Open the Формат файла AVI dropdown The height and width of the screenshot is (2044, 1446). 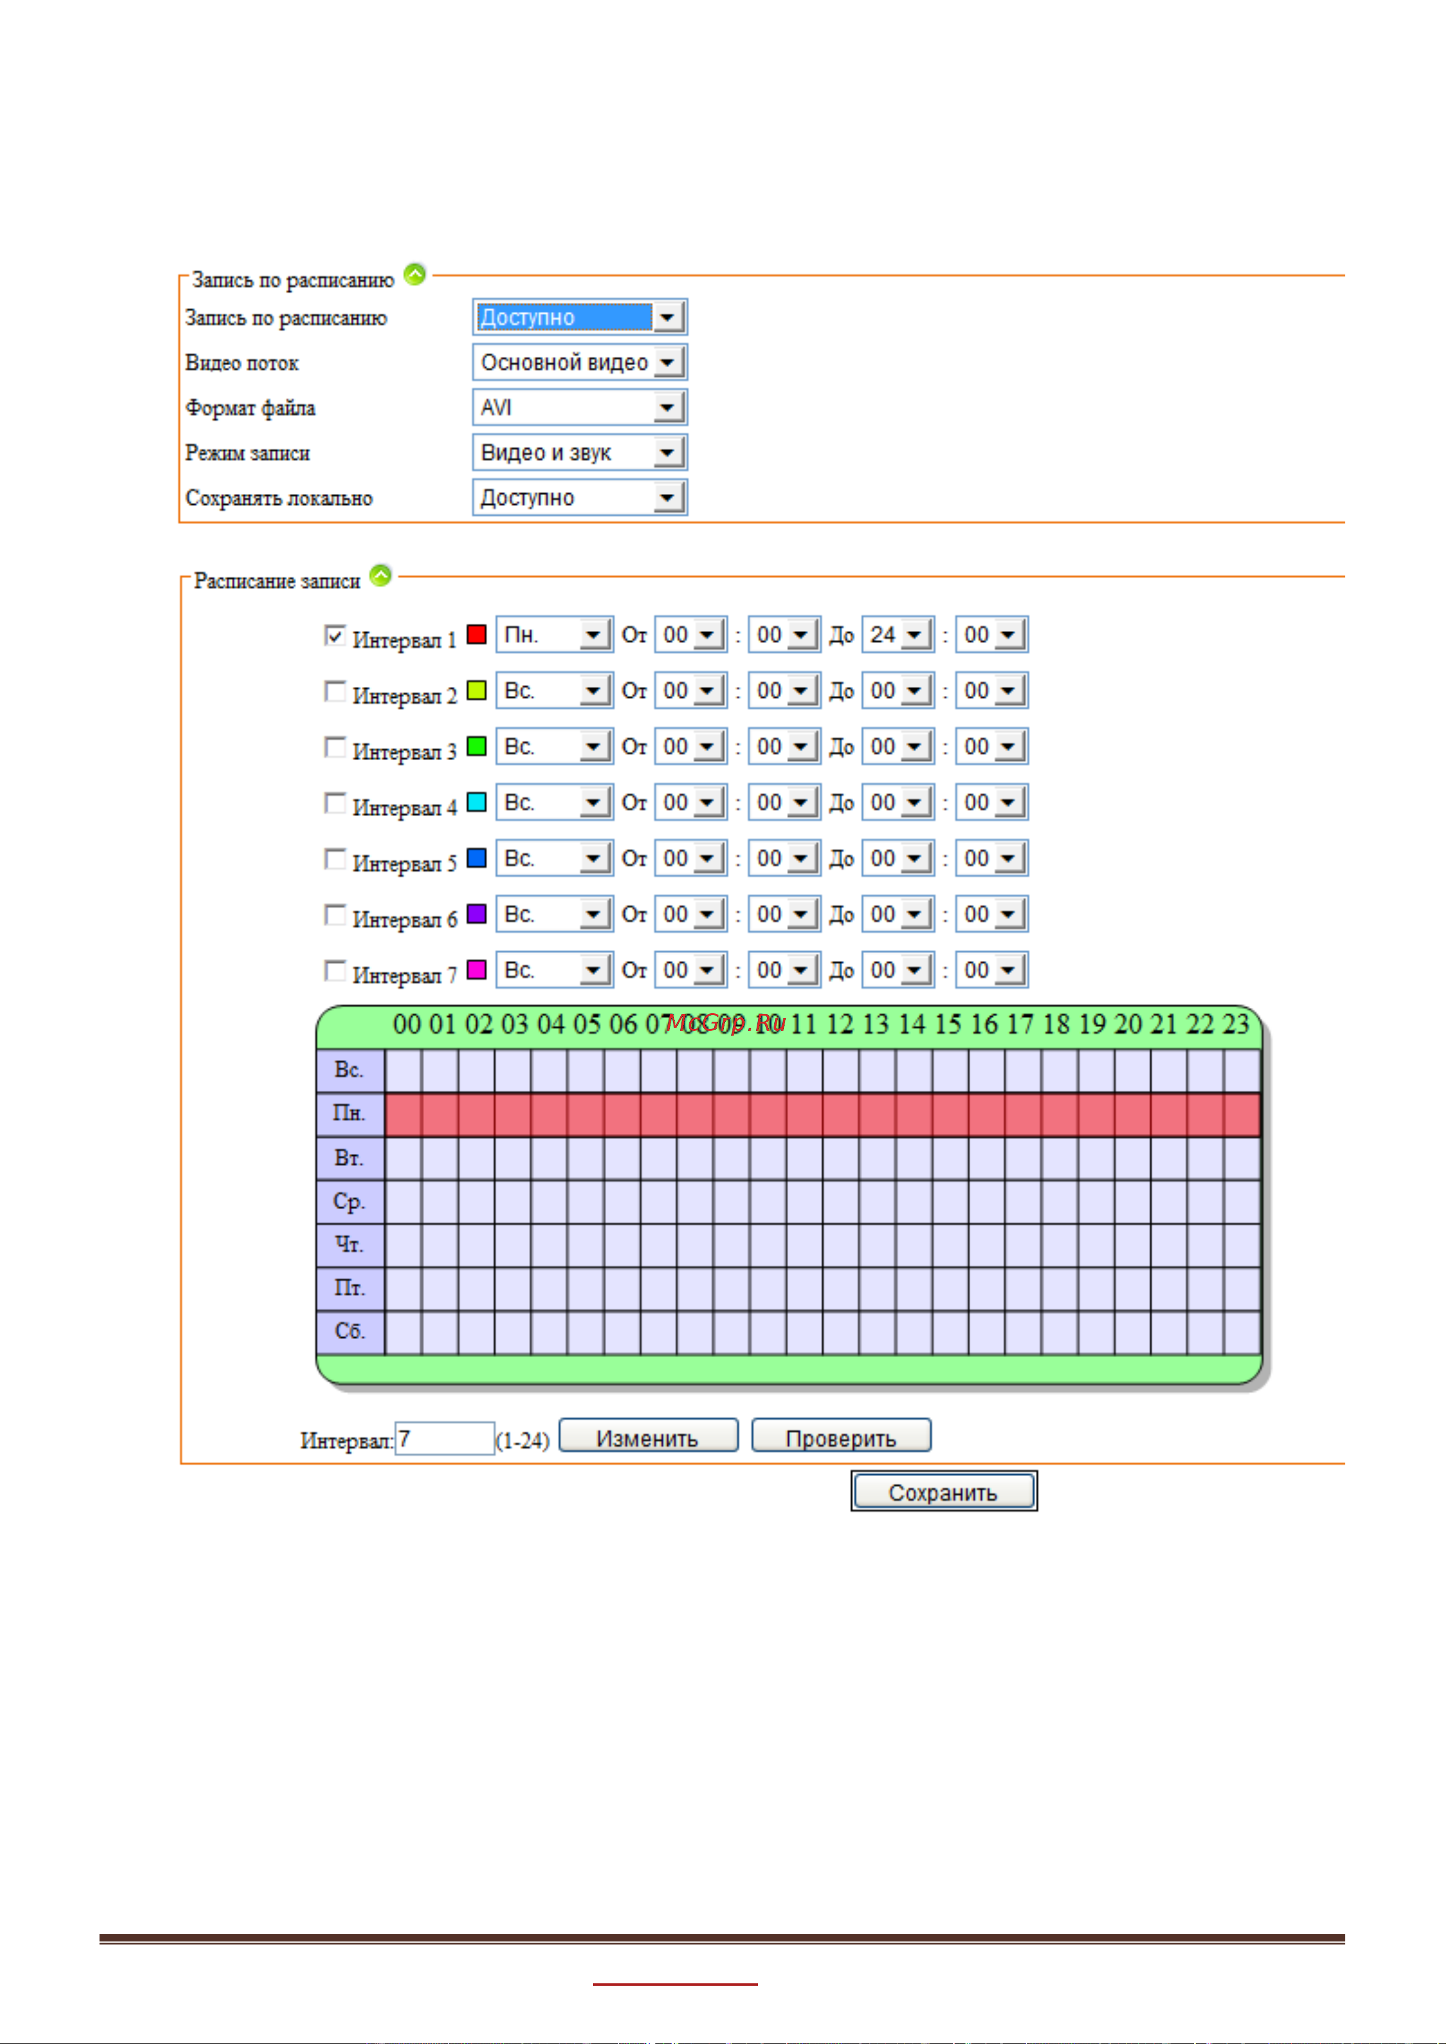(x=579, y=408)
